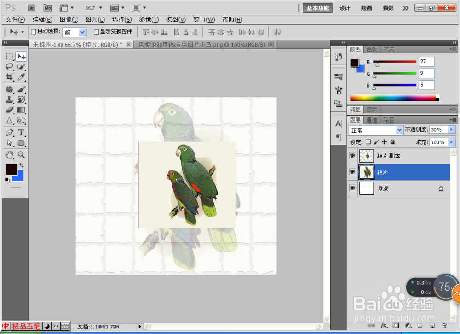
Task: Toggle lock transparent pixels
Action: point(368,142)
